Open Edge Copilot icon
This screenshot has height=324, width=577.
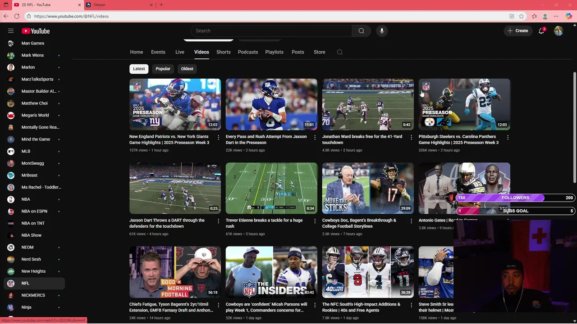coord(568,16)
